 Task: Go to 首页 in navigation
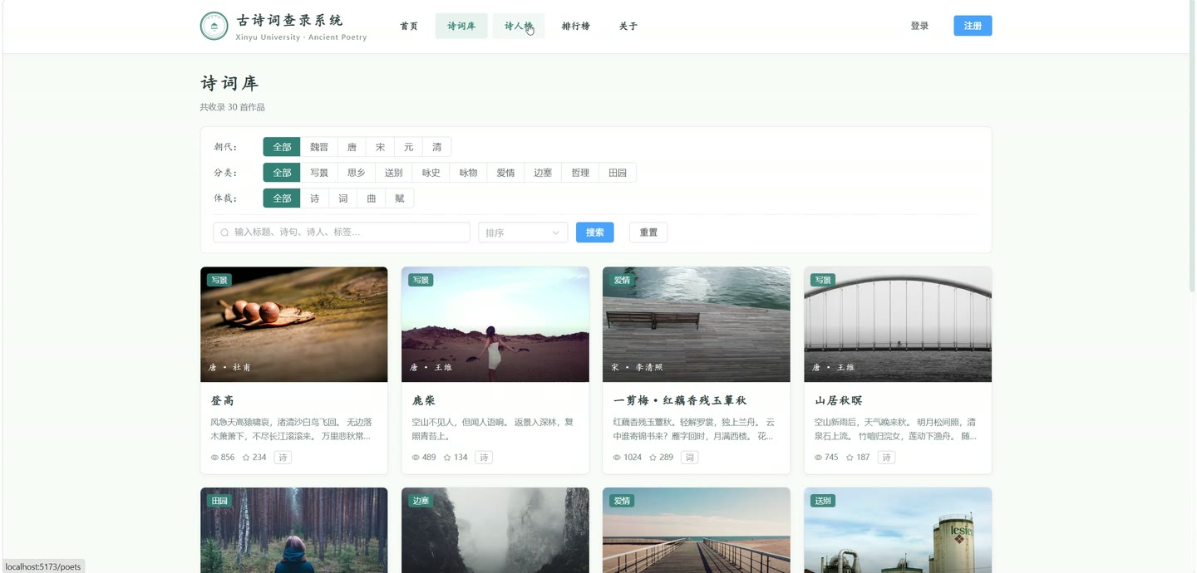point(409,26)
